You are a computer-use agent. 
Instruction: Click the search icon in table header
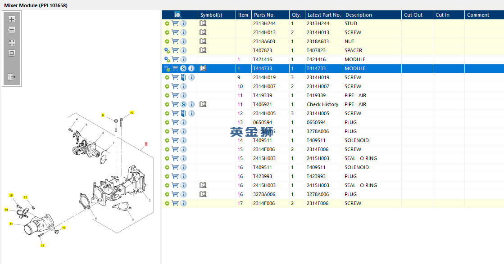coord(178,15)
